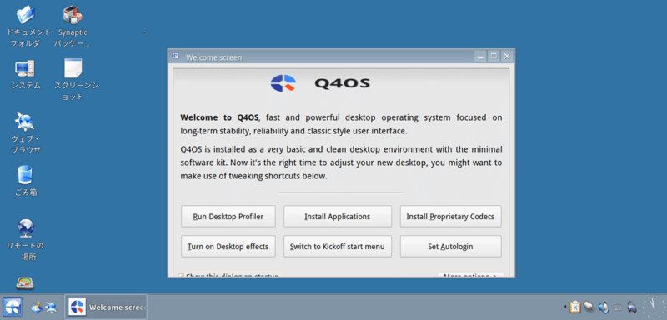Open the network connection tray icon
The width and height of the screenshot is (667, 320).
(x=589, y=307)
